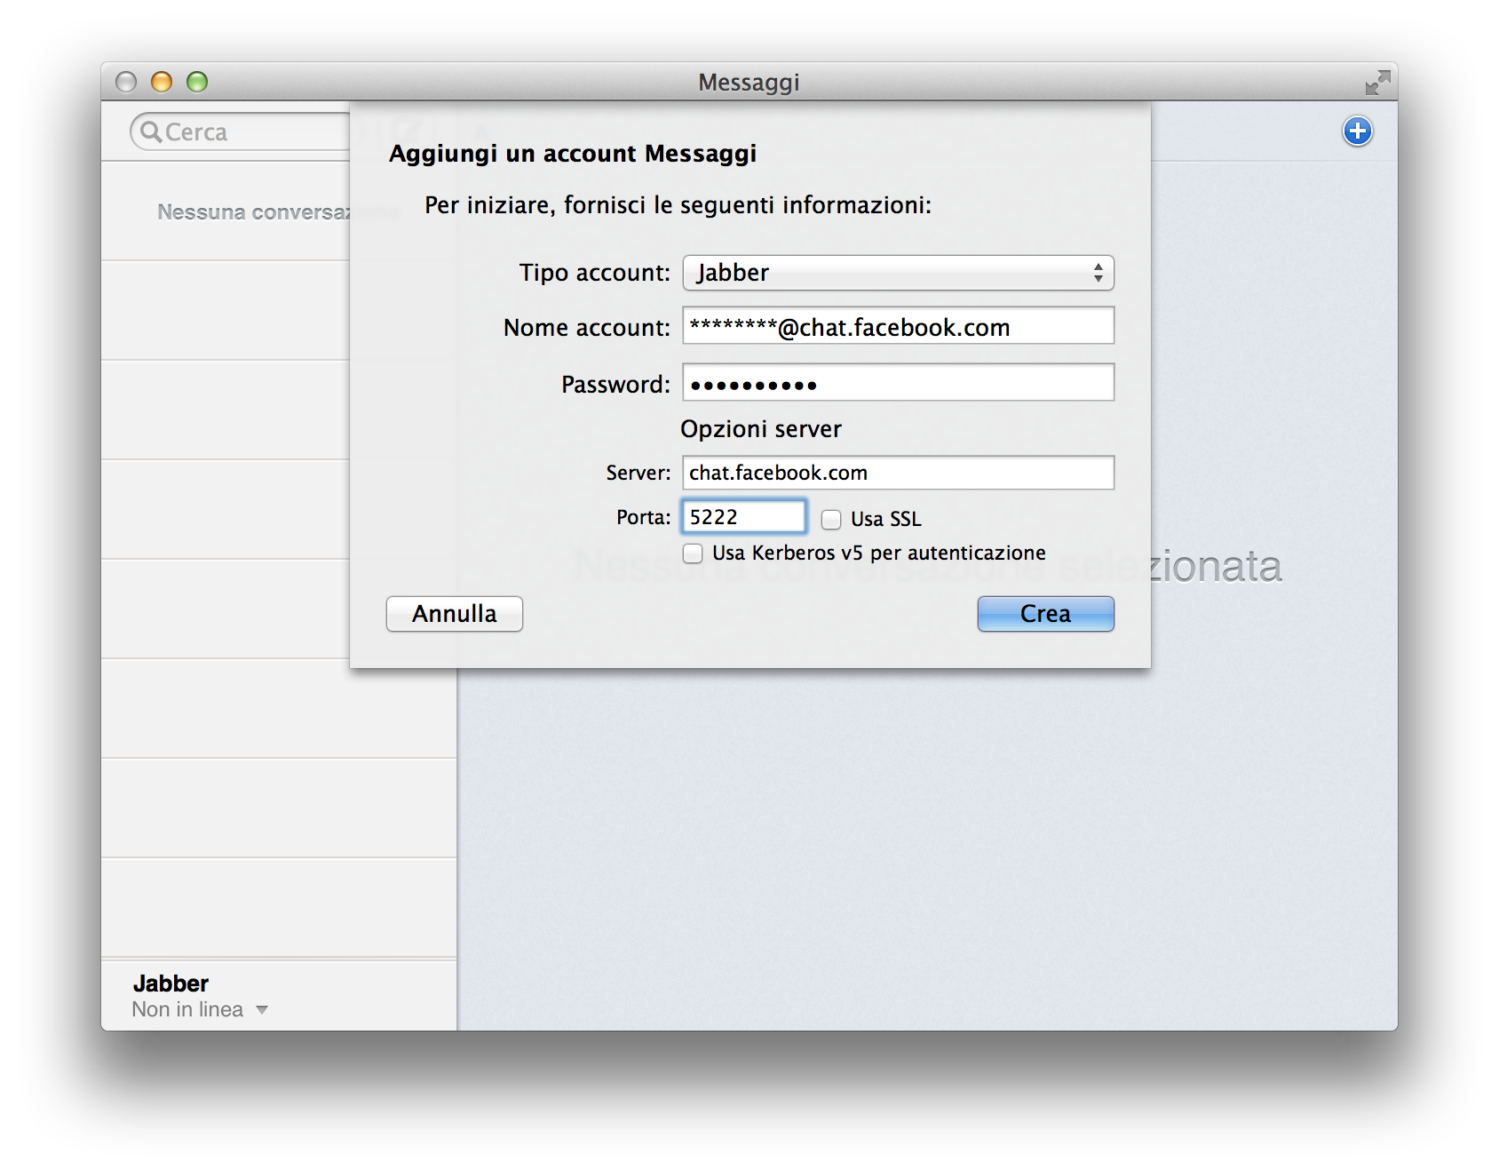Enable the Usa SSL checkbox
Image resolution: width=1499 pixels, height=1171 pixels.
tap(831, 519)
